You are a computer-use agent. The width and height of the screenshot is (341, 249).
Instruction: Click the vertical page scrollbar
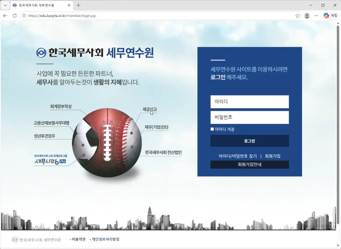[338, 125]
